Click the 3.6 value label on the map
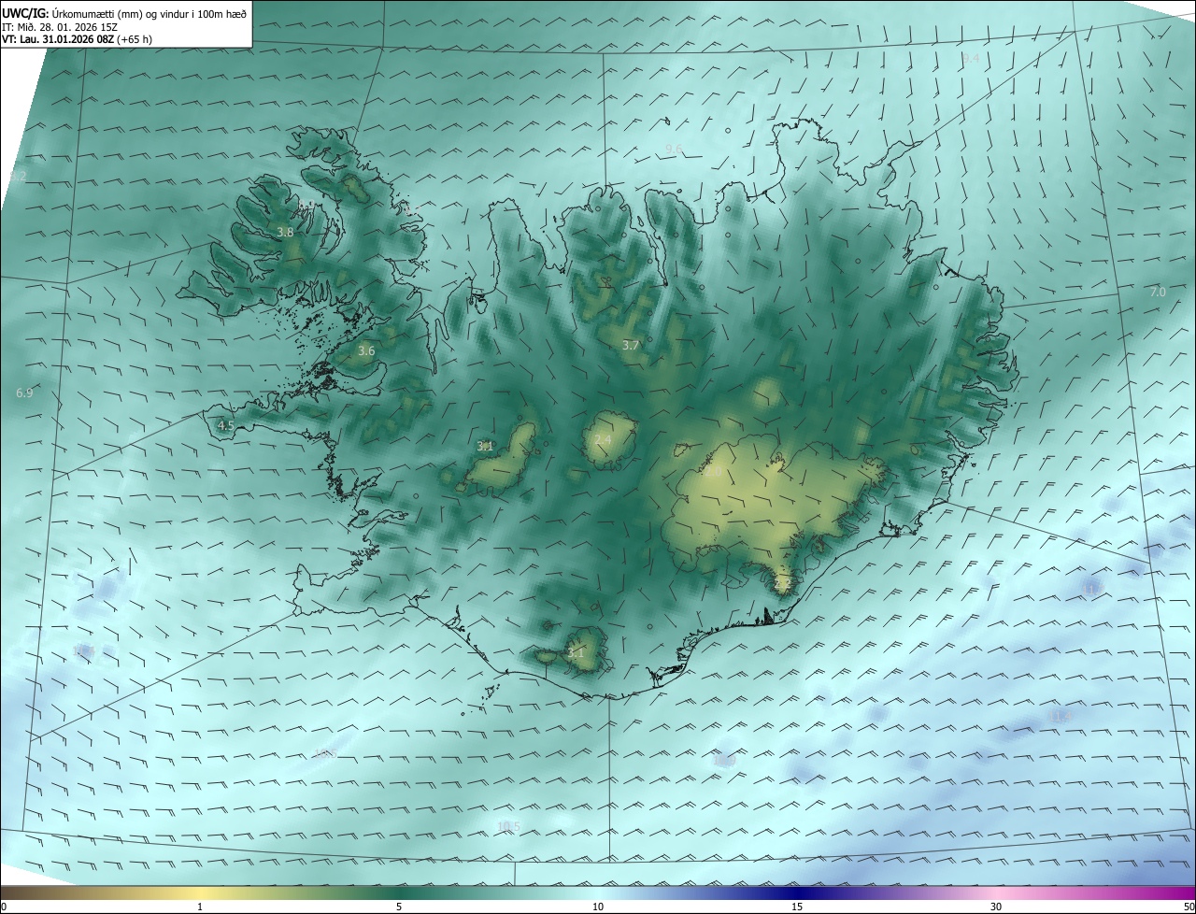Viewport: 1196px width, 914px height. tap(366, 351)
